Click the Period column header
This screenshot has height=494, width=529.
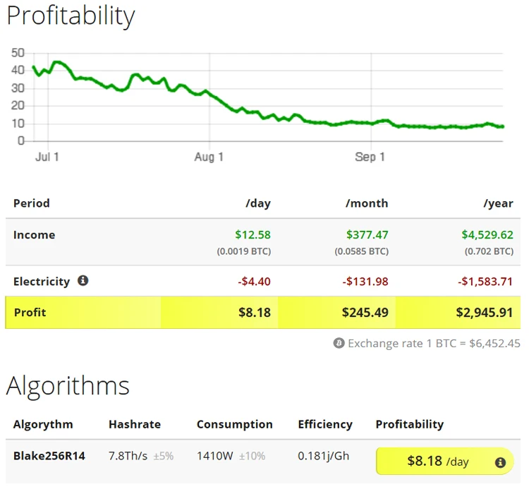pyautogui.click(x=32, y=203)
